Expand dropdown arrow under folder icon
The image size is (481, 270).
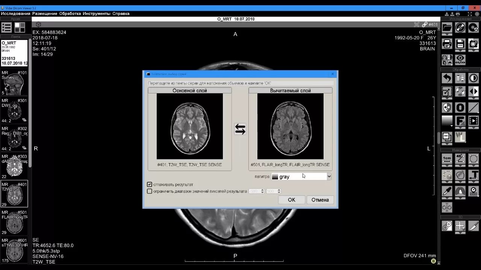(447, 35)
